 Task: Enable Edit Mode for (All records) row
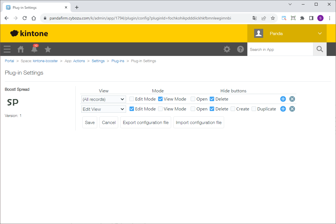[132, 99]
